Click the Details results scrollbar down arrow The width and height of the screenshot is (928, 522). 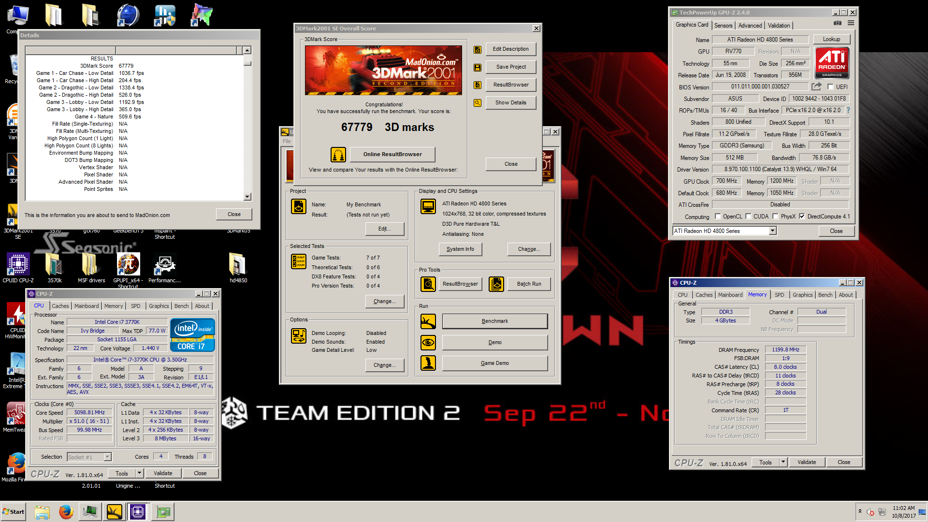(247, 197)
